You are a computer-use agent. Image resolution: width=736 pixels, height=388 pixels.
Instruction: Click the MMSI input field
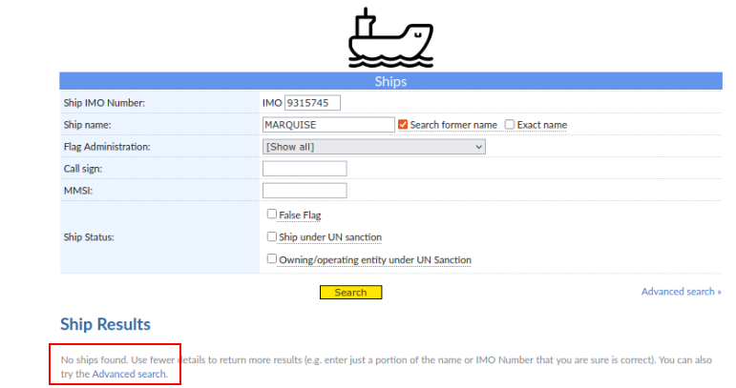305,191
